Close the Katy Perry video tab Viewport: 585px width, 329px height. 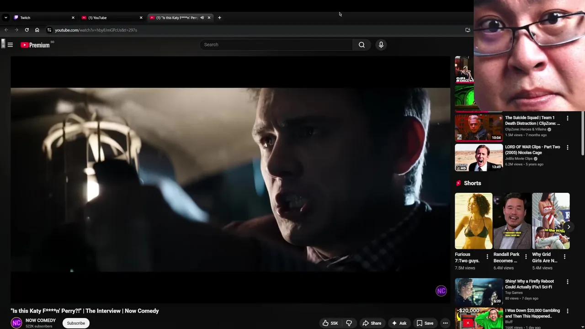click(x=209, y=18)
